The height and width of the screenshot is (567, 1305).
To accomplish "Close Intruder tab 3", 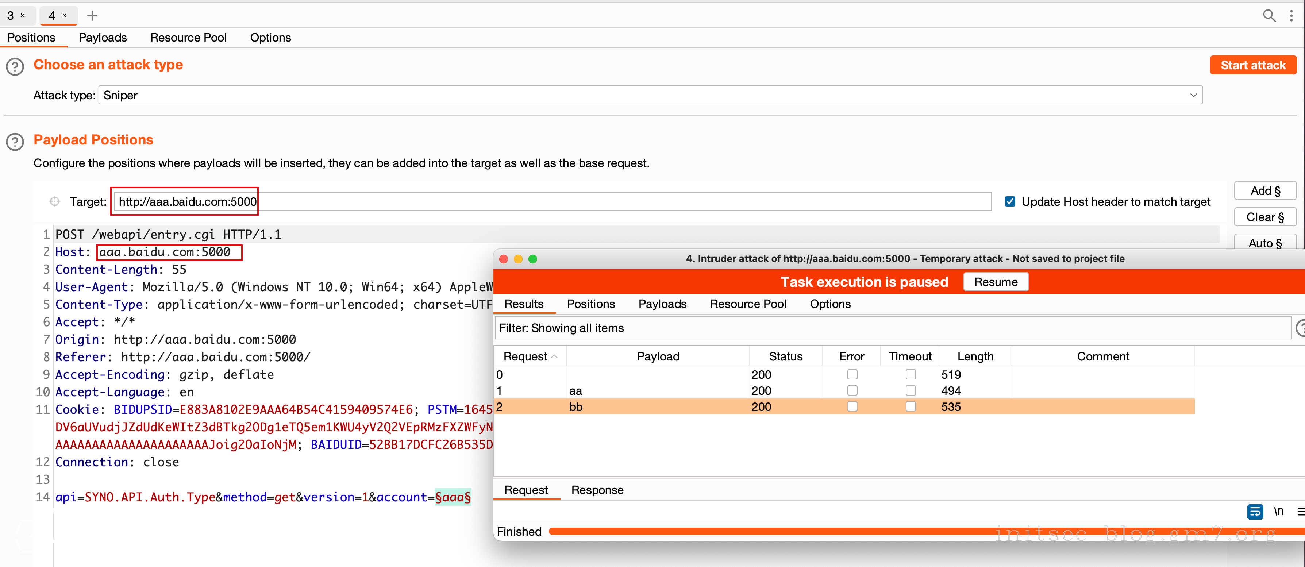I will coord(23,16).
